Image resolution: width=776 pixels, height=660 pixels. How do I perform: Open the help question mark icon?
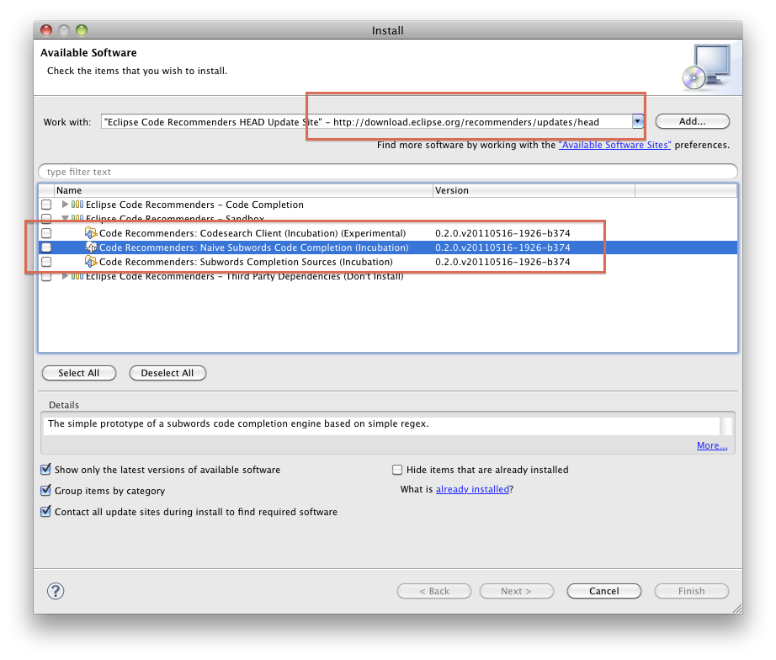(56, 591)
